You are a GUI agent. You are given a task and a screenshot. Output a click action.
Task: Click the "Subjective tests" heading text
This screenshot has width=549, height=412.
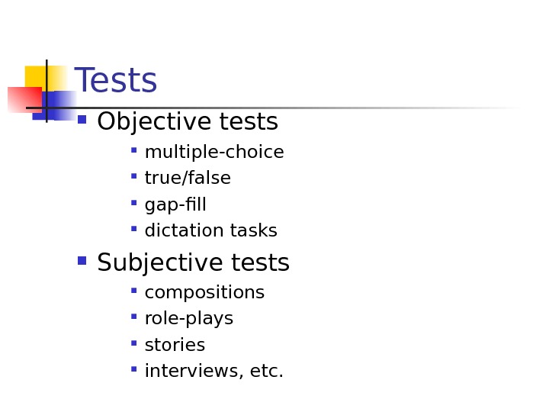tap(194, 263)
